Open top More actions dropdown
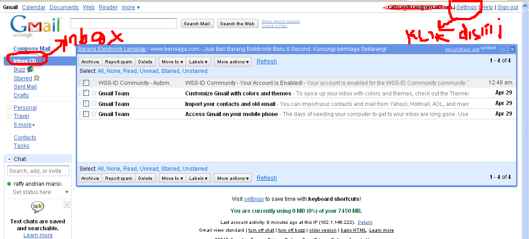The height and width of the screenshot is (239, 529). tap(233, 61)
